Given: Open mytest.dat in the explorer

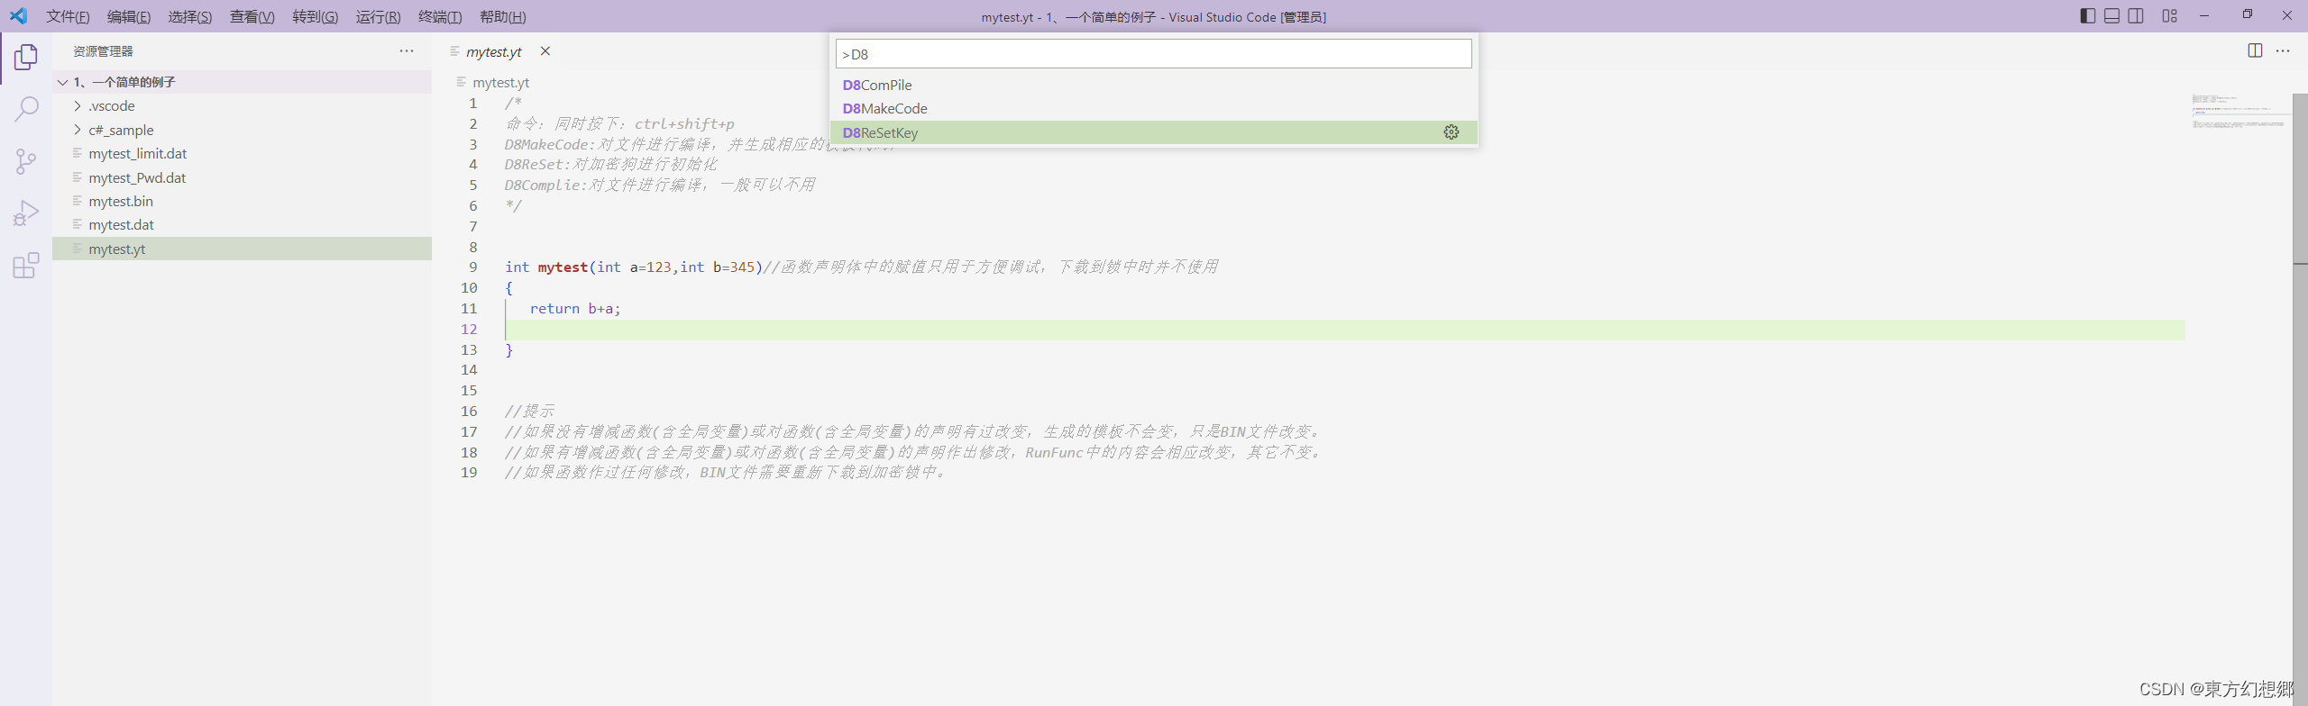Looking at the screenshot, I should [242, 225].
